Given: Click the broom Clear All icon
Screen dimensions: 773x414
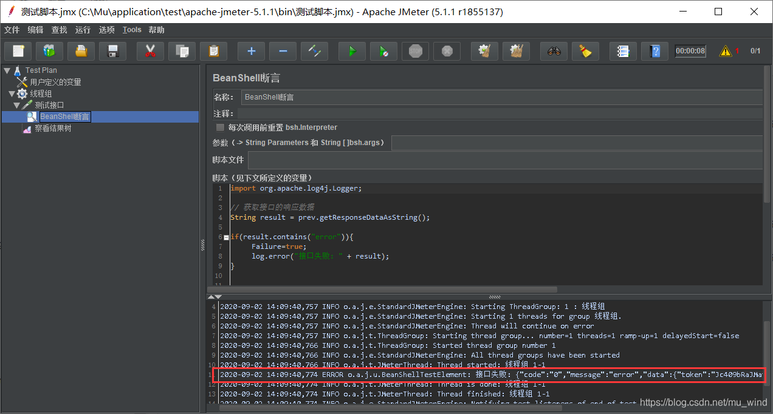Looking at the screenshot, I should [x=585, y=52].
